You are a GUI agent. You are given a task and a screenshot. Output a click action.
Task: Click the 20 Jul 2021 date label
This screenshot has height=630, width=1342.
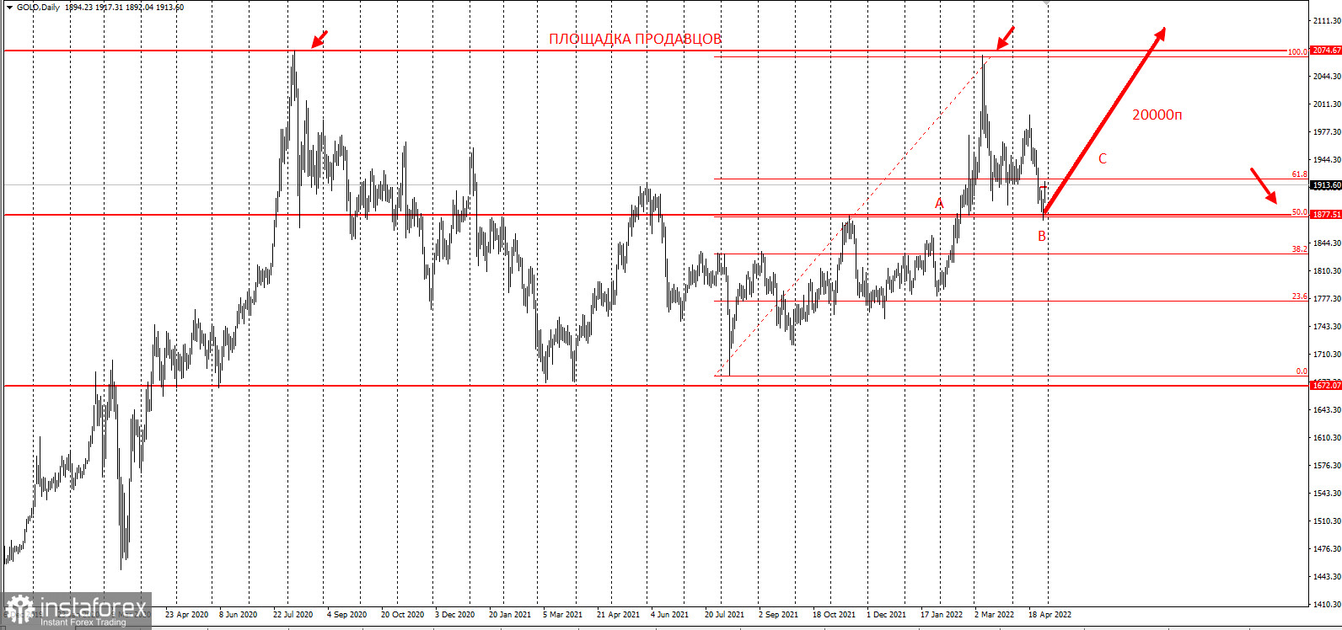(x=724, y=615)
